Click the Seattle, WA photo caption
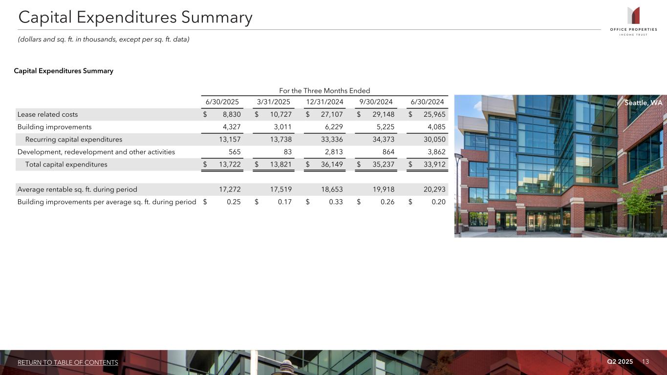This screenshot has height=375, width=667. coord(644,103)
